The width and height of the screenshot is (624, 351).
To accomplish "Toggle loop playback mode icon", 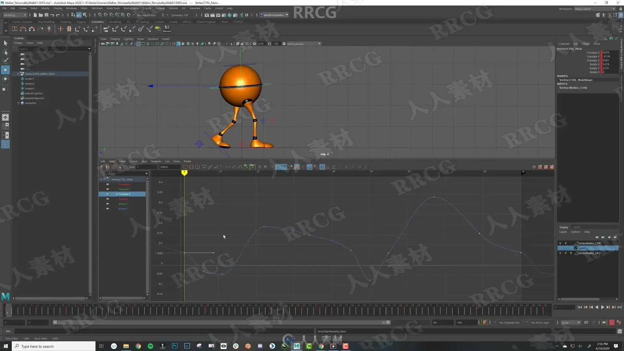I will pos(586,322).
